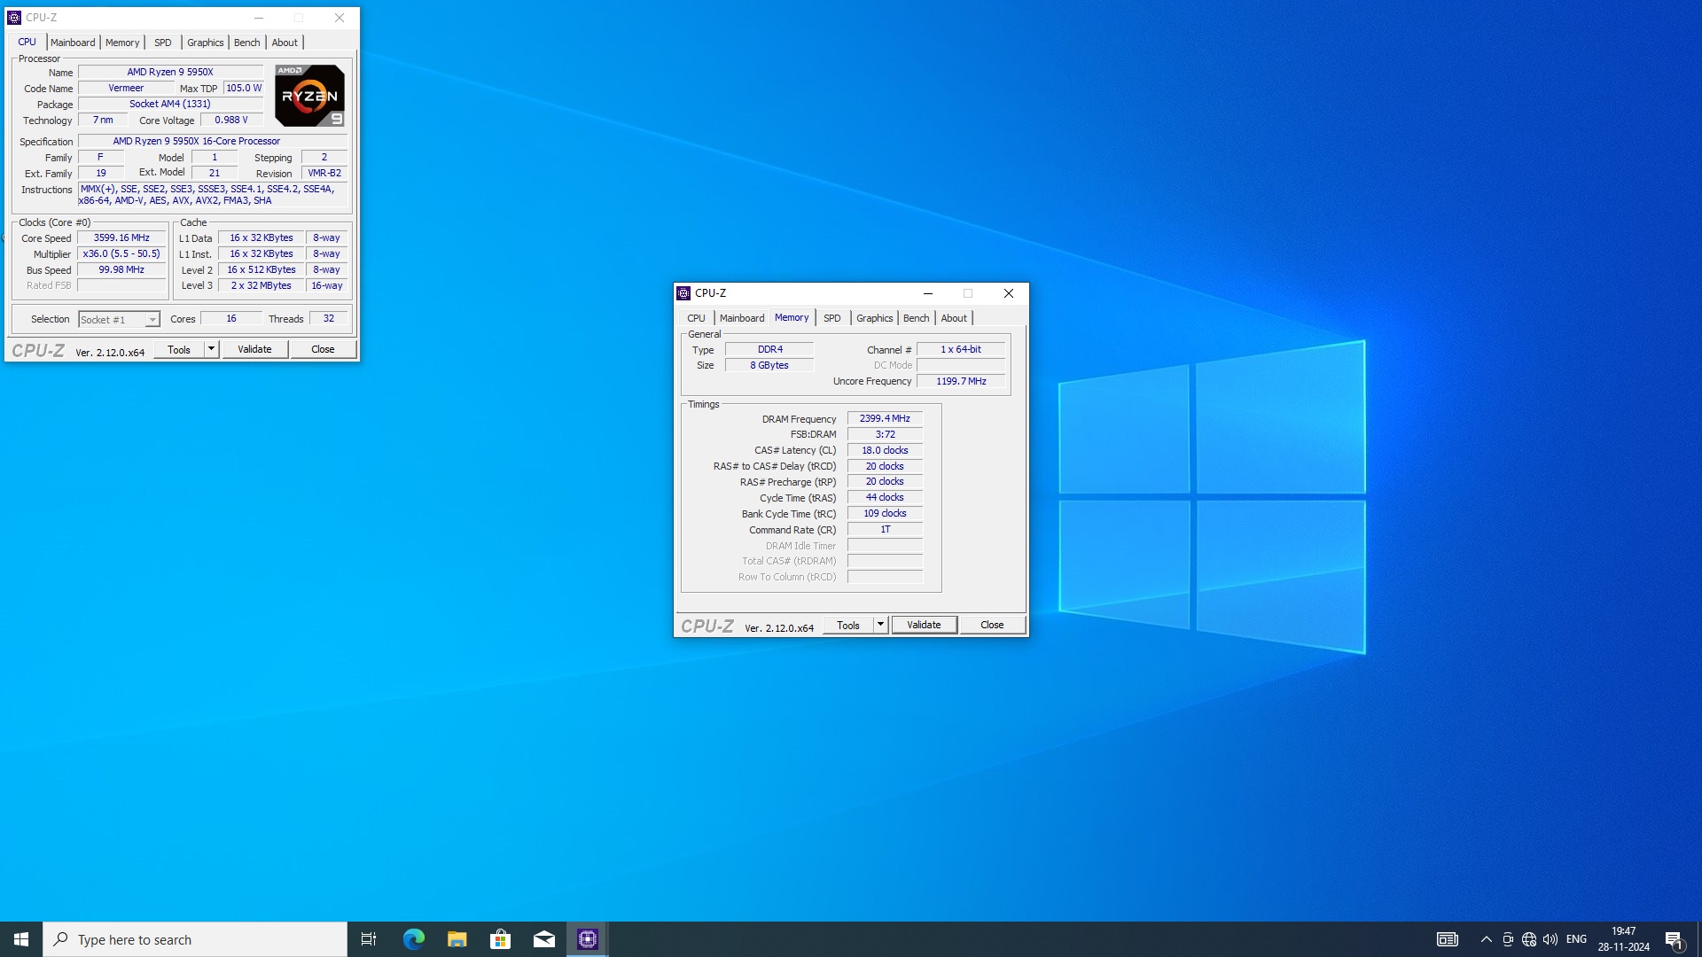Expand the Socket #1 selection dropdown
The width and height of the screenshot is (1702, 957).
(x=152, y=320)
